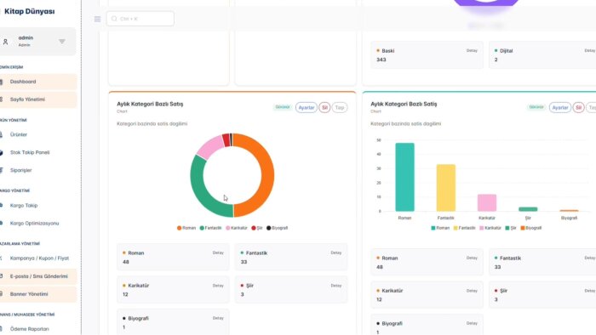Click Sil on the bar chart card
The image size is (596, 335).
578,108
